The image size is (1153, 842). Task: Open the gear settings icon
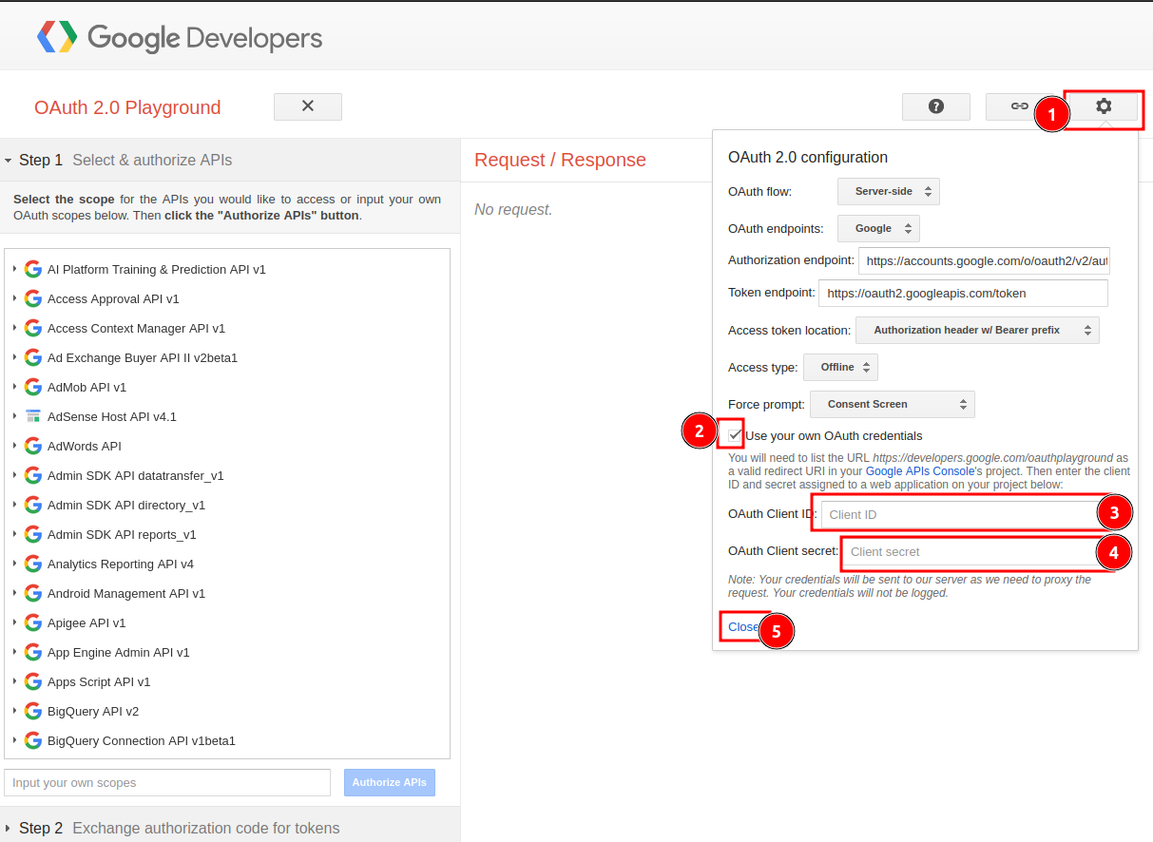tap(1103, 106)
